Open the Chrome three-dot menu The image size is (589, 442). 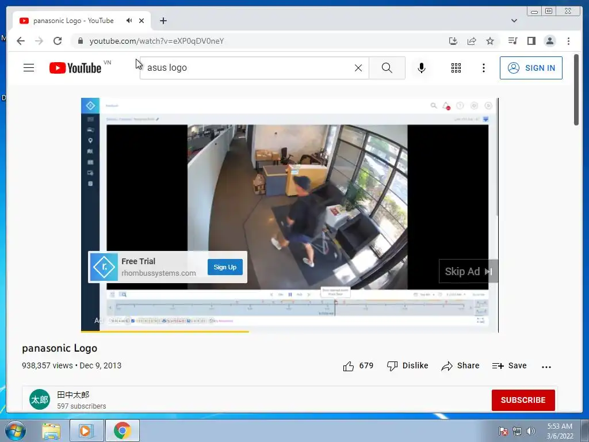click(568, 41)
